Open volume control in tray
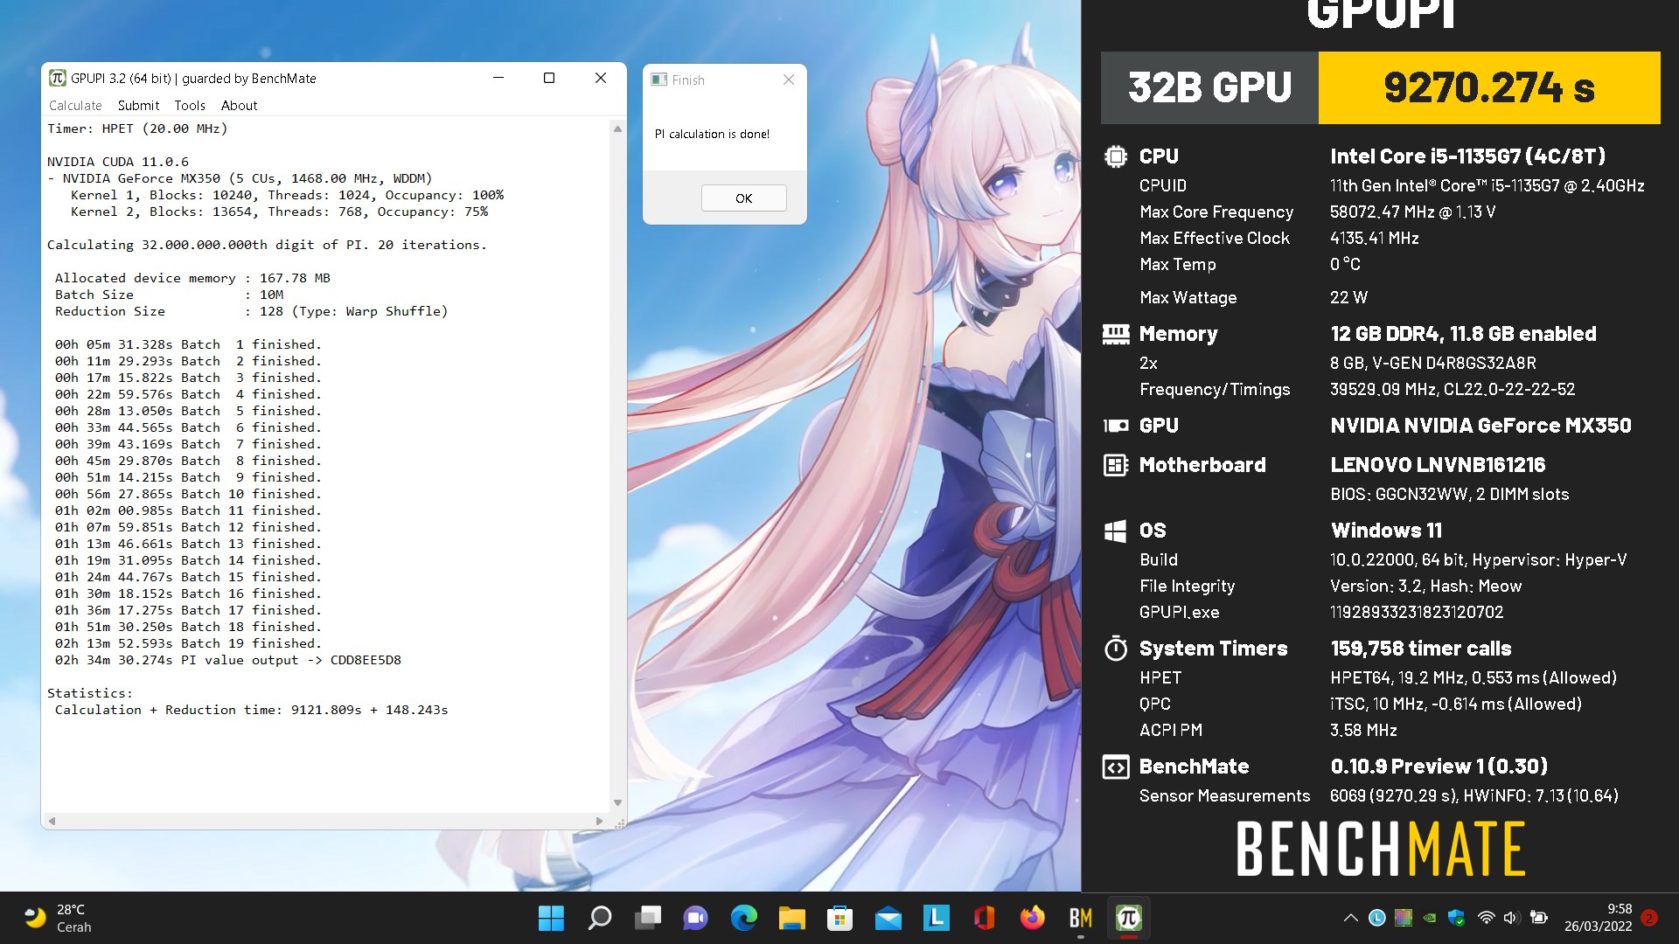Screen dimensions: 1679x944 tap(1511, 918)
